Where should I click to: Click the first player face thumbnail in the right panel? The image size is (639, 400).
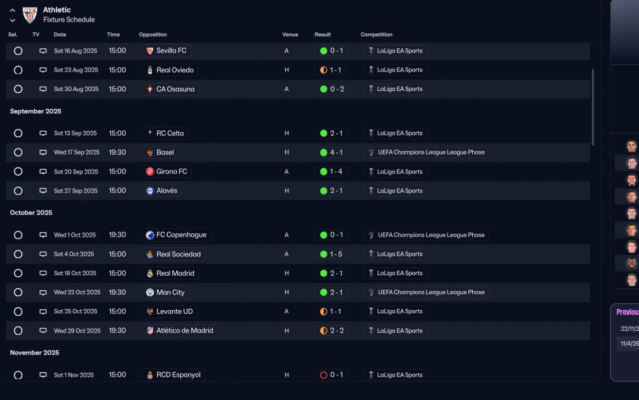[x=632, y=146]
